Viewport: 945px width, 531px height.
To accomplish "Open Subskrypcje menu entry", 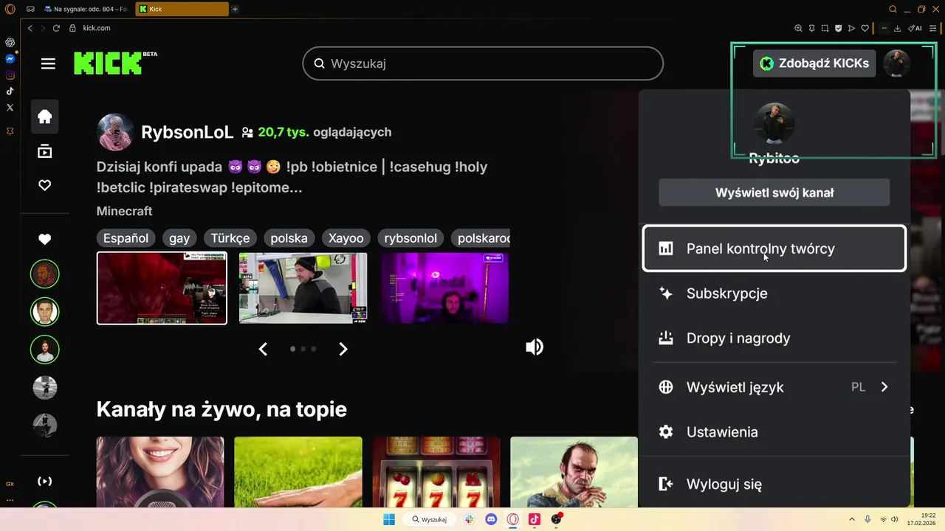I will [x=774, y=294].
